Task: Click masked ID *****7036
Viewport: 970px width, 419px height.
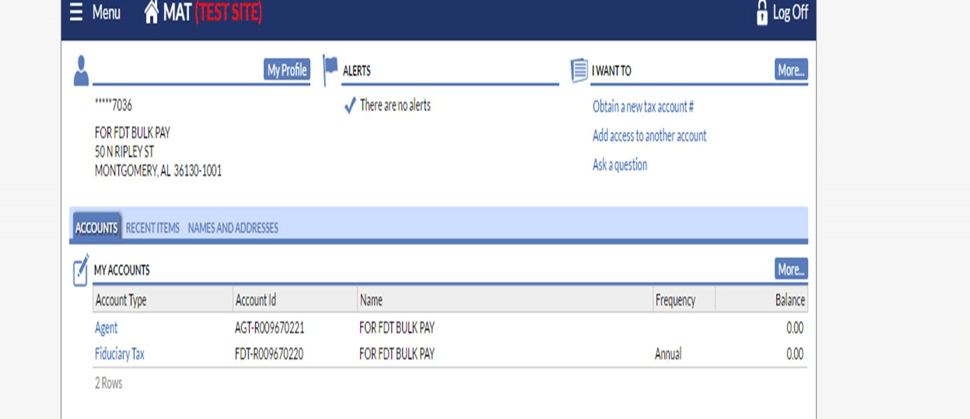Action: pyautogui.click(x=113, y=105)
